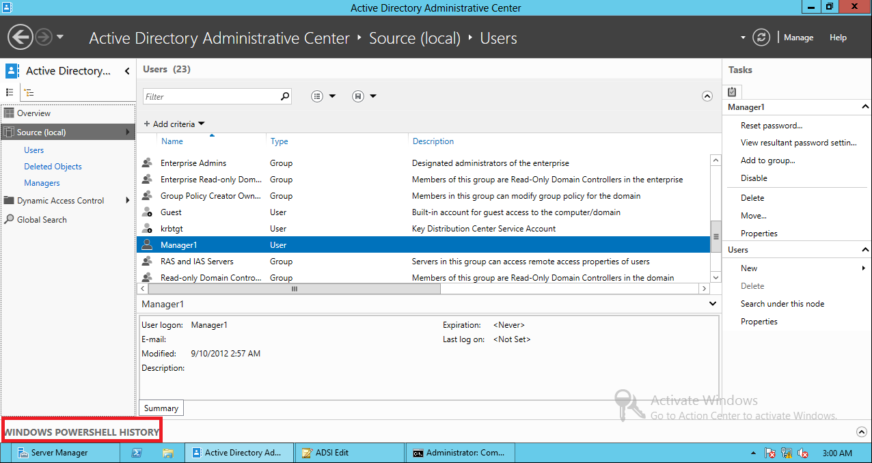This screenshot has width=872, height=463.
Task: Click the back navigation arrow button
Action: (21, 37)
